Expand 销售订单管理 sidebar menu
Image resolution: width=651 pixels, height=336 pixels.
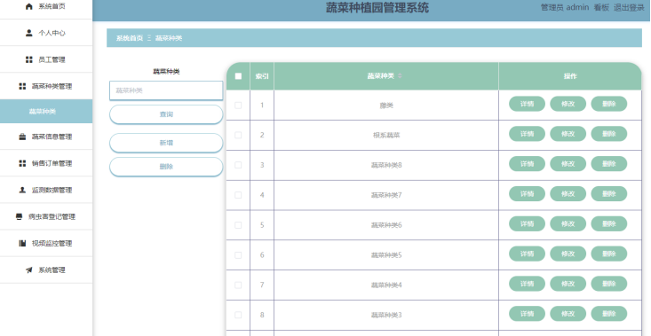46,163
